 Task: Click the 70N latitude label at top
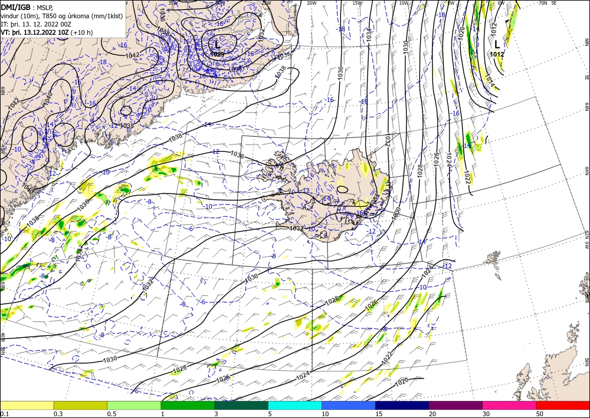(543, 3)
